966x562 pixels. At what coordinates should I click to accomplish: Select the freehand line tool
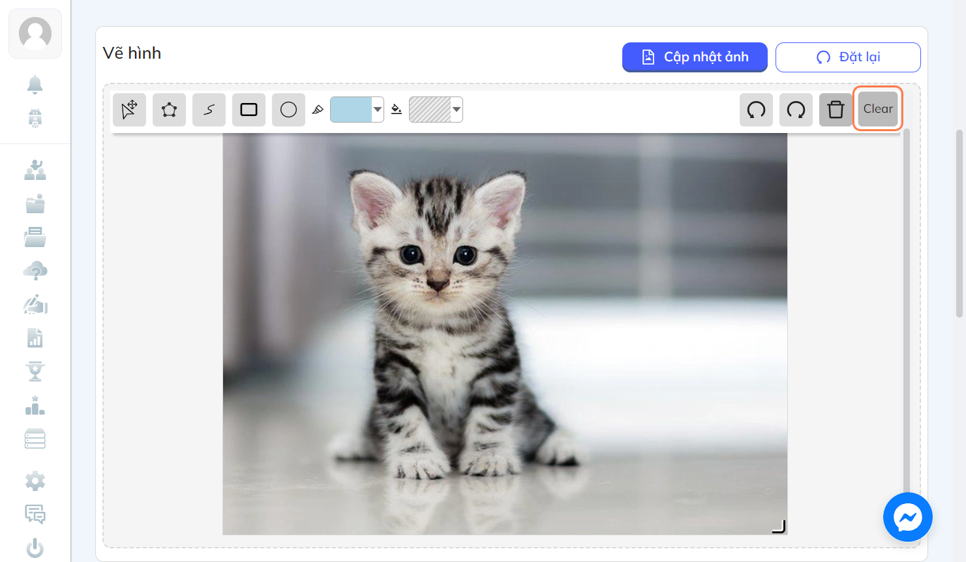point(209,110)
